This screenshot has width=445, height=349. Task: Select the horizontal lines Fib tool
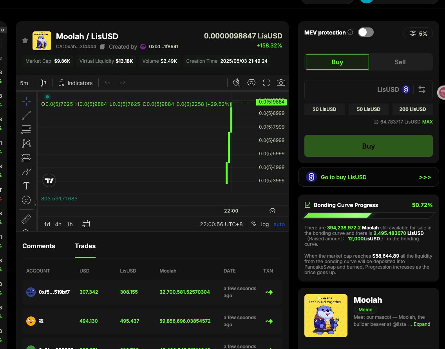click(x=26, y=129)
